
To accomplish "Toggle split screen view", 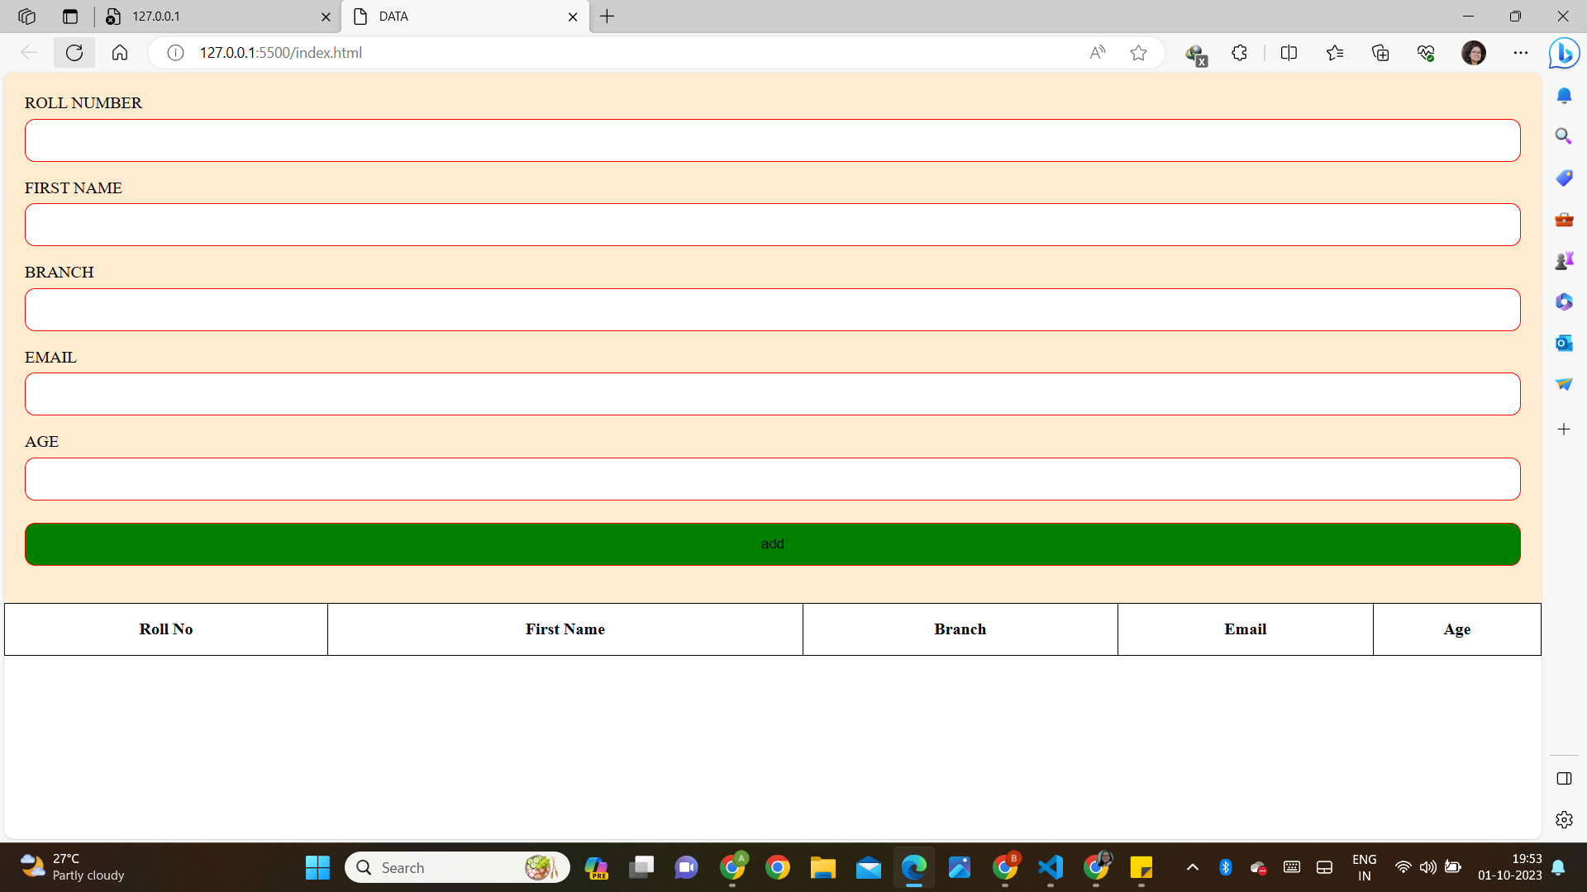I will pyautogui.click(x=1289, y=52).
